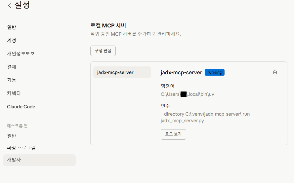The image size is (294, 183).
Task: Open the Claude Code settings section
Action: click(x=21, y=107)
